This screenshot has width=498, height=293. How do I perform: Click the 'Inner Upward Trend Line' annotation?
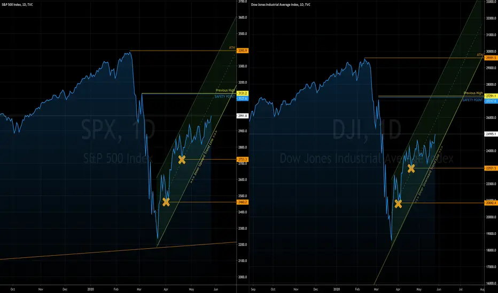click(204, 157)
